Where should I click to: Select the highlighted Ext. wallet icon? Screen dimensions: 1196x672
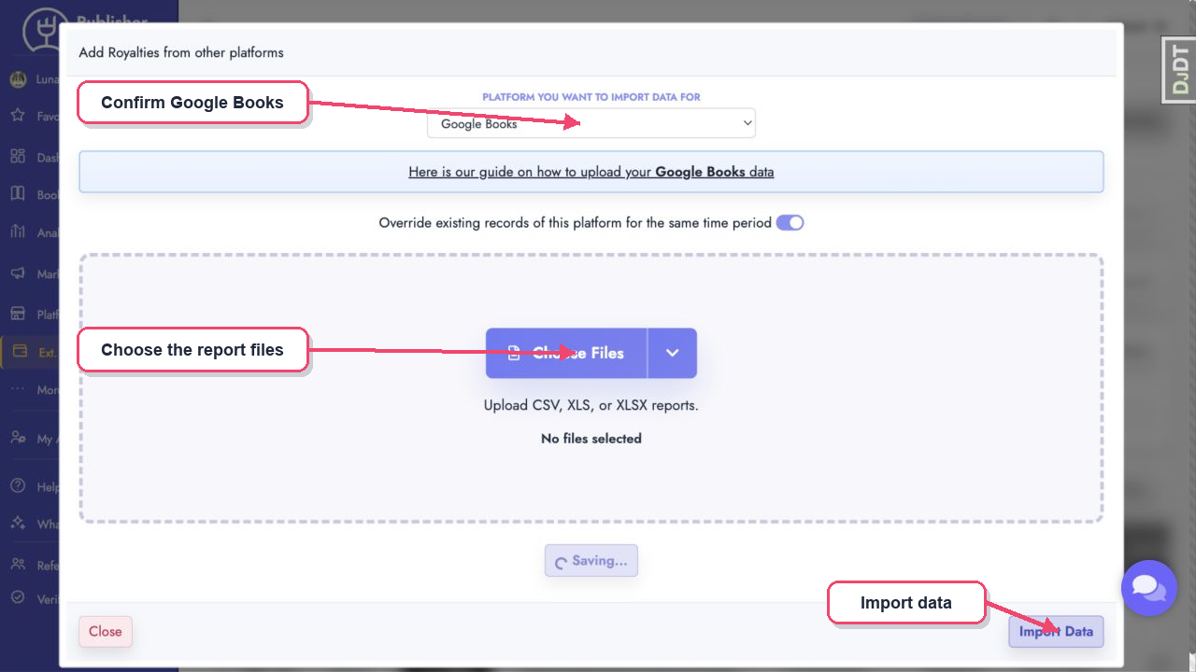(20, 352)
